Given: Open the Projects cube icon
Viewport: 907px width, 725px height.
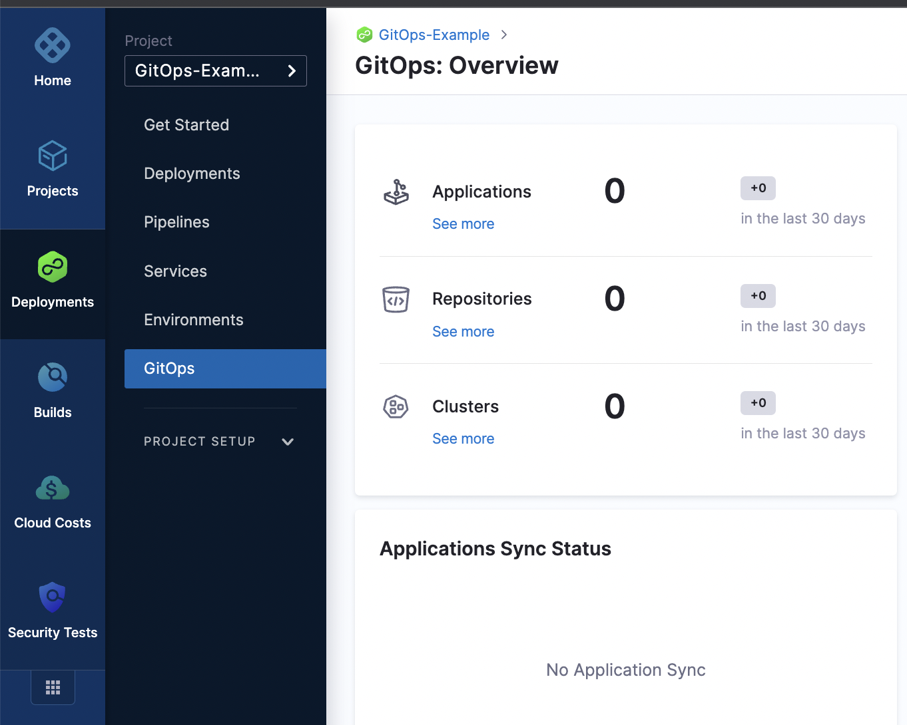Looking at the screenshot, I should click(53, 157).
